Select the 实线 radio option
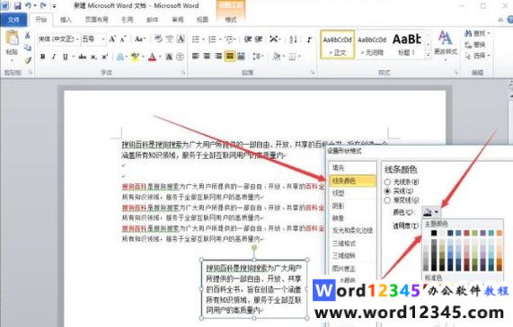Viewport: 513px width, 327px height. pyautogui.click(x=388, y=191)
